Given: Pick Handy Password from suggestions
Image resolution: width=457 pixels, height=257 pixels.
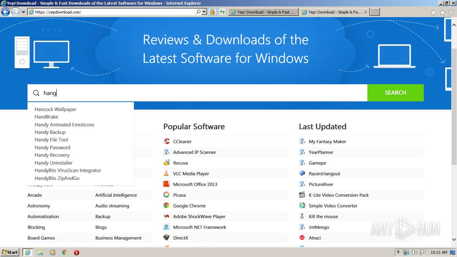Looking at the screenshot, I should coord(52,147).
